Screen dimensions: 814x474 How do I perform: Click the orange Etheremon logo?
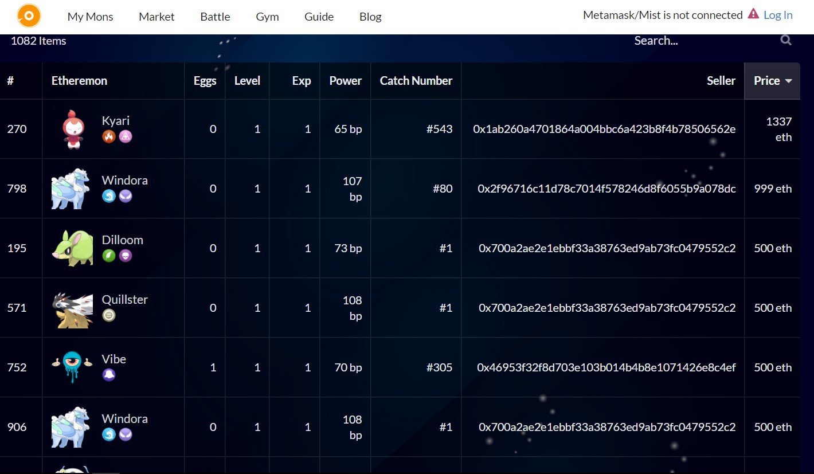29,16
